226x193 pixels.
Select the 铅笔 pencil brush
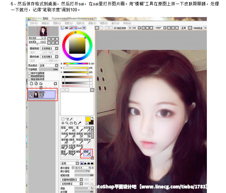tap(64, 129)
